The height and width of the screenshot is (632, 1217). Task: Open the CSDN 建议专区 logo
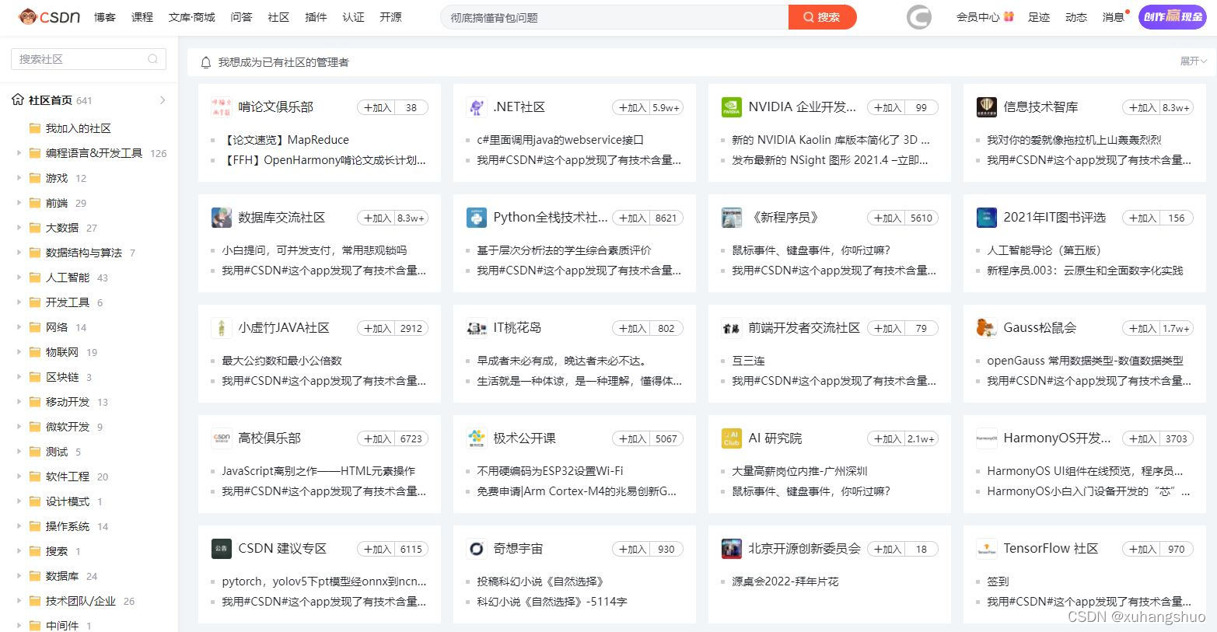pos(222,549)
